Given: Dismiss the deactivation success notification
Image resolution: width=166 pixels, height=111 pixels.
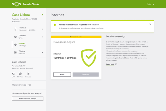Looking at the screenshot, I should (150, 24).
